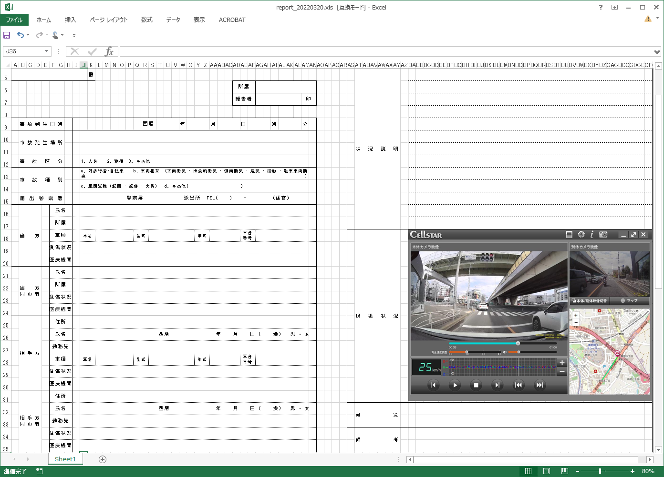Expand the formula bar with the chevron
Screen dimensions: 664x477
coord(657,52)
